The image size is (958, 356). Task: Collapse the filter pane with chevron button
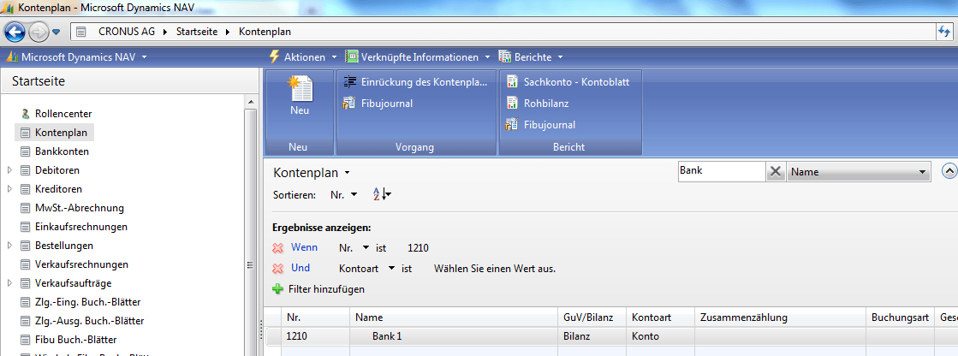click(950, 172)
